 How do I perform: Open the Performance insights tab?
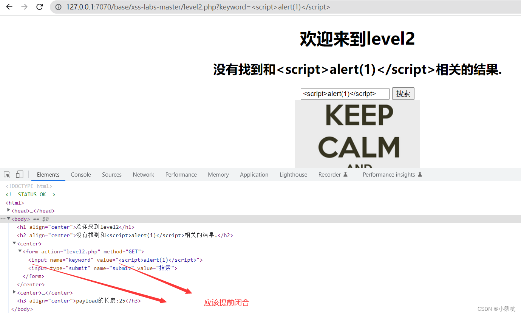392,175
